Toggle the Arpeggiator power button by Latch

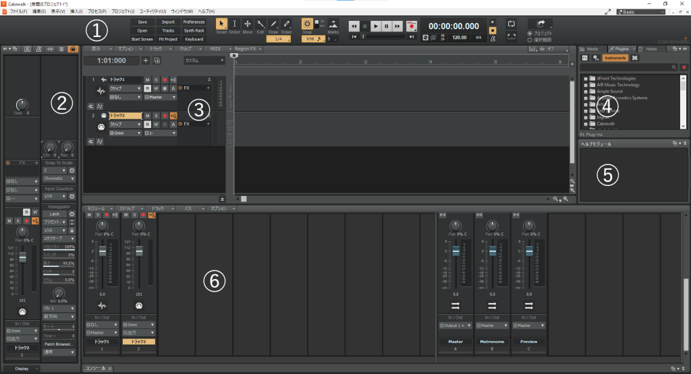[72, 214]
